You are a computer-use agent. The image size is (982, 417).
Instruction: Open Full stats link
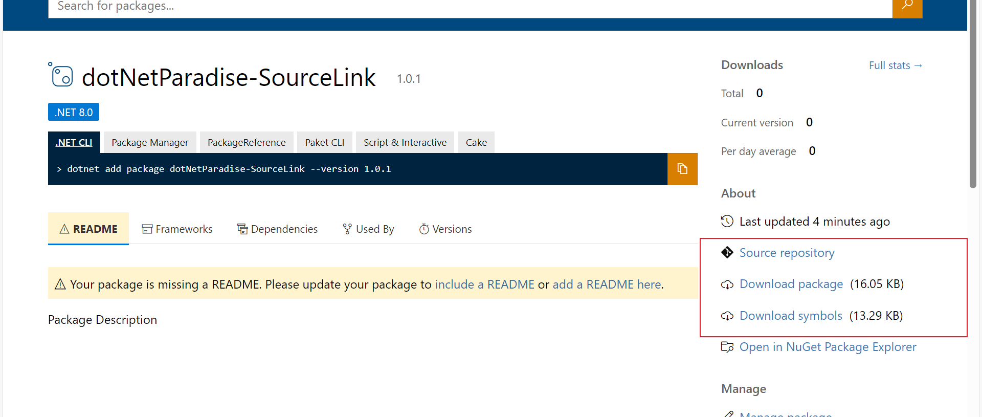click(x=896, y=65)
